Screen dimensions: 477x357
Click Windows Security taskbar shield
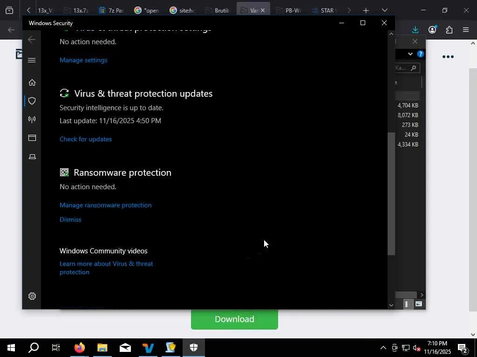pyautogui.click(x=193, y=348)
